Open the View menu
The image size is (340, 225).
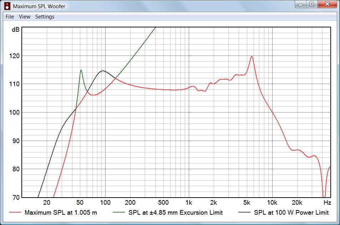25,17
